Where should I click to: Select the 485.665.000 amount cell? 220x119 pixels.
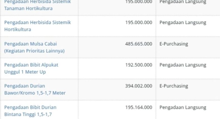(139, 44)
